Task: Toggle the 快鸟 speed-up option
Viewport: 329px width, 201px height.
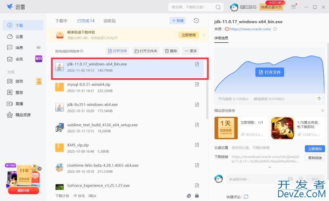Action: (79, 196)
